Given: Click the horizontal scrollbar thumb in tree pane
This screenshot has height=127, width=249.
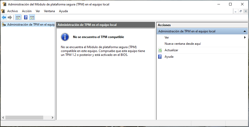Looking at the screenshot, I should (x=24, y=117).
